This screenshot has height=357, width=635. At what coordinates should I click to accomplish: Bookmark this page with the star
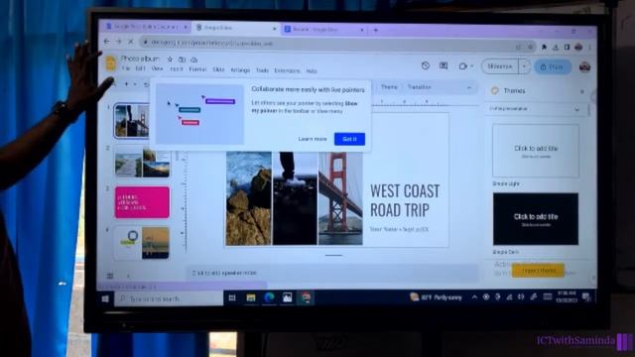click(530, 47)
